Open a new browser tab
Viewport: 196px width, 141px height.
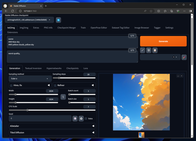click(x=46, y=6)
